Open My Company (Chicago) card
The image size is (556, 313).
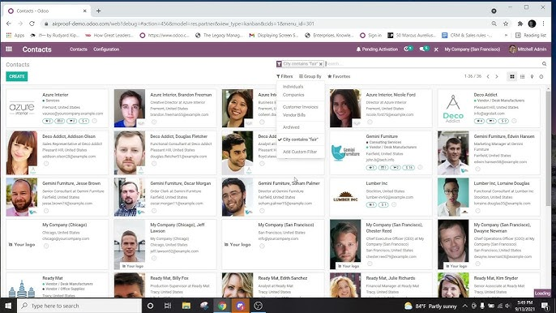click(57, 244)
